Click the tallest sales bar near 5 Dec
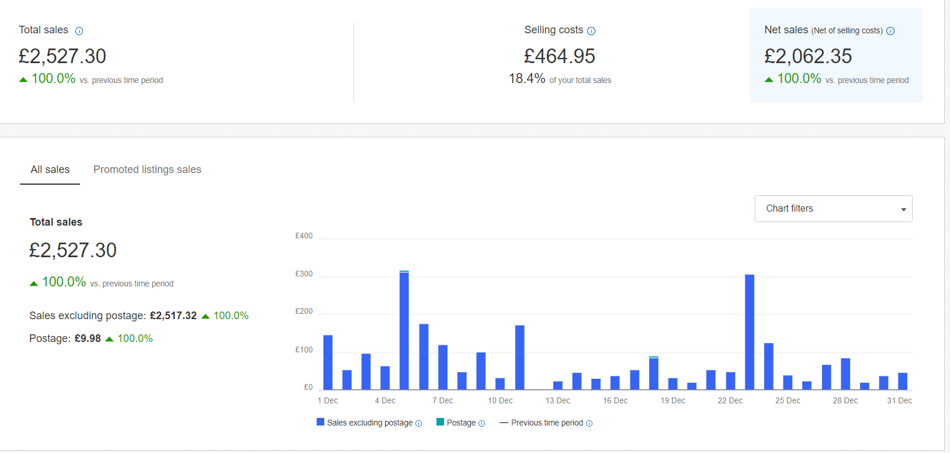This screenshot has width=950, height=453. pos(404,330)
